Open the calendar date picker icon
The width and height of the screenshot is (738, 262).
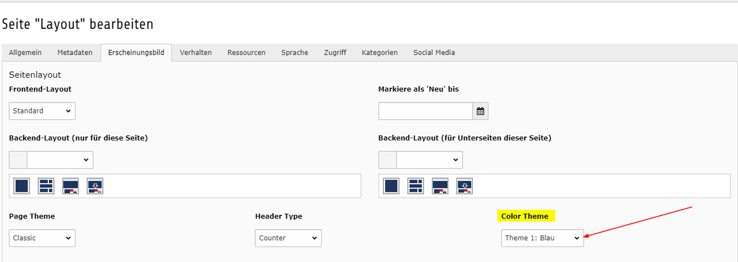coord(480,111)
